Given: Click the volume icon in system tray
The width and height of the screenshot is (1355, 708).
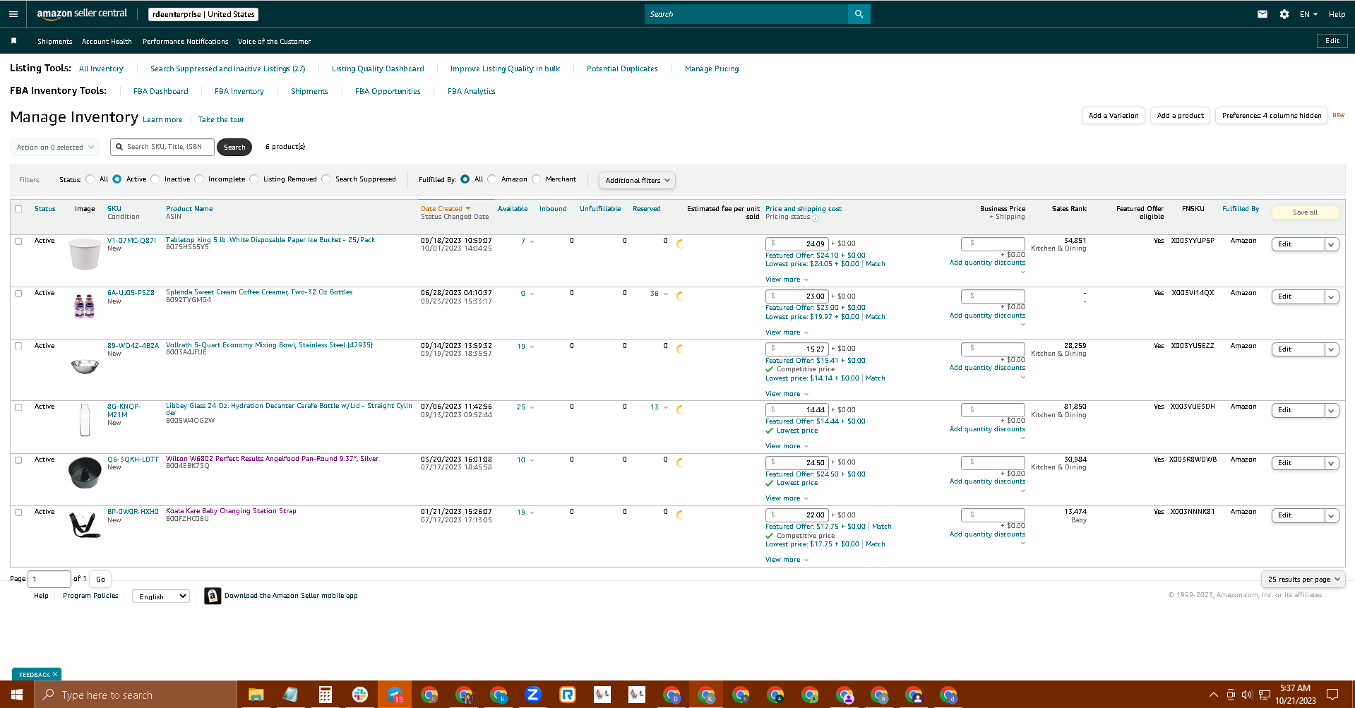Looking at the screenshot, I should [1247, 695].
